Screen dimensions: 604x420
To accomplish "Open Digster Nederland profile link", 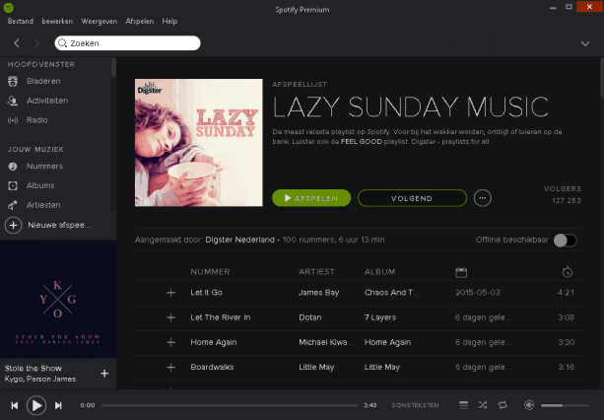I will [x=240, y=240].
